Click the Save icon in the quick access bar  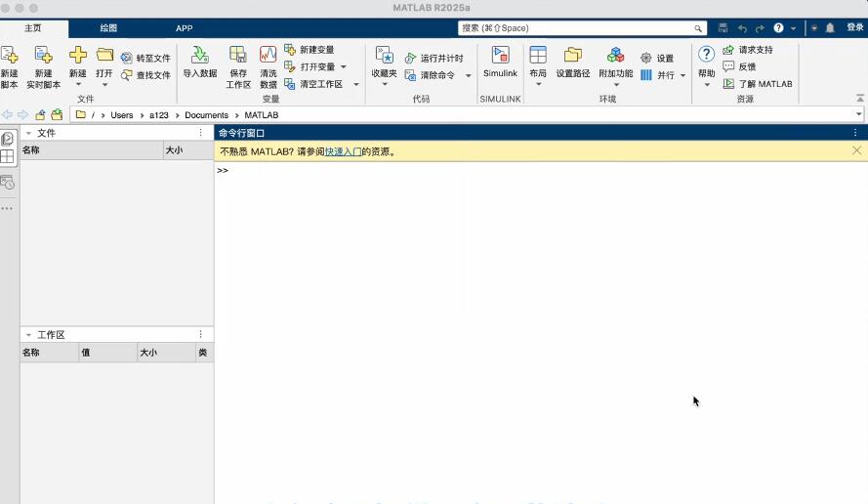(723, 28)
